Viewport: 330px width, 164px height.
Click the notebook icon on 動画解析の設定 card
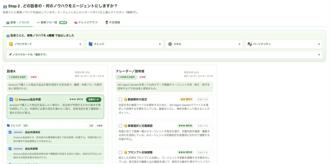(x=126, y=100)
